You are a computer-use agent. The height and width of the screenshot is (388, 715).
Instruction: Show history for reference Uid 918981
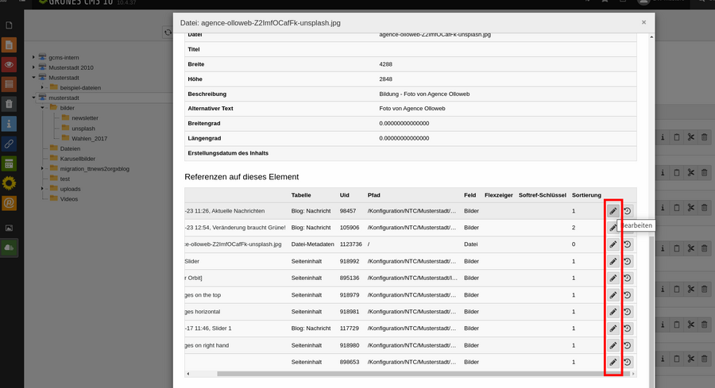pos(628,312)
